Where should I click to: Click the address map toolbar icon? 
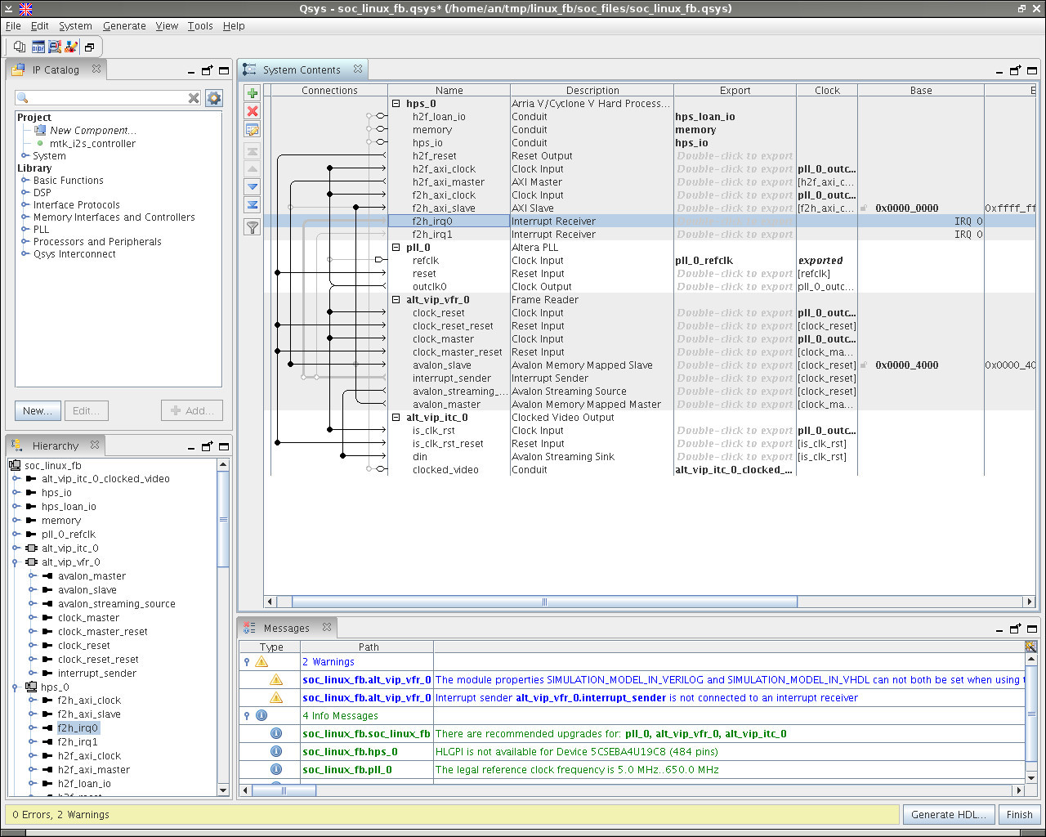pyautogui.click(x=38, y=47)
